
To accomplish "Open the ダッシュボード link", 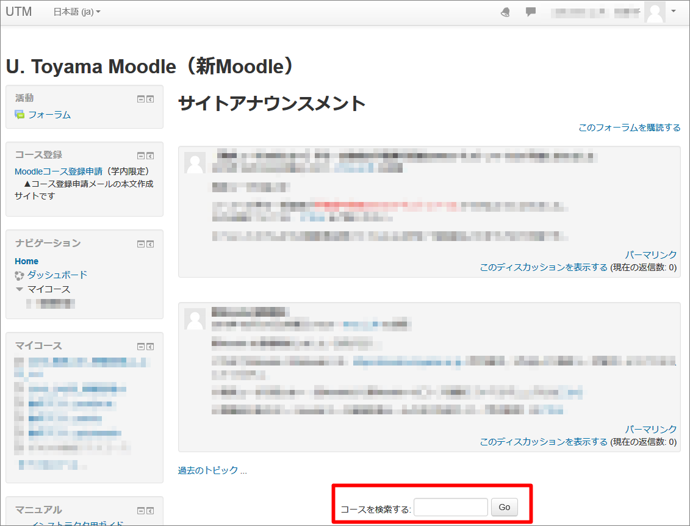I will [57, 275].
